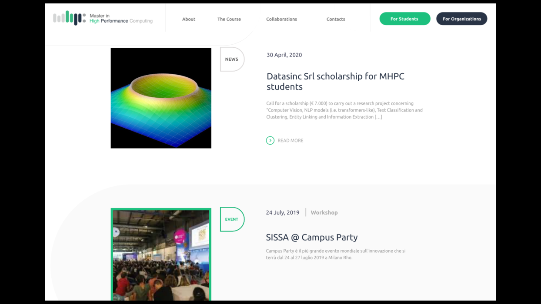Click the NEWS badge icon

[x=232, y=59]
